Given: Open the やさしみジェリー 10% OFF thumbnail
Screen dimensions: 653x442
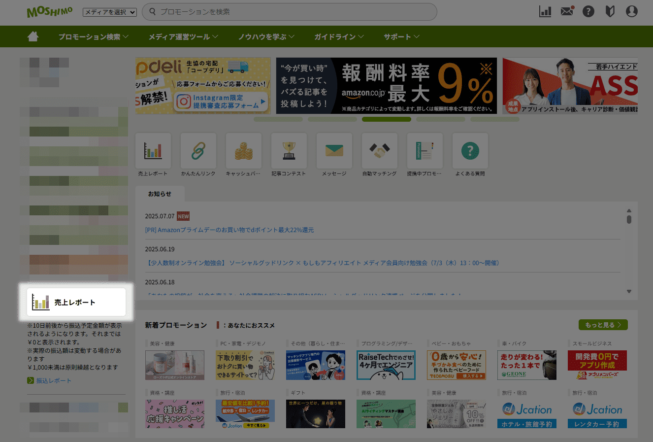Looking at the screenshot, I should (x=457, y=414).
